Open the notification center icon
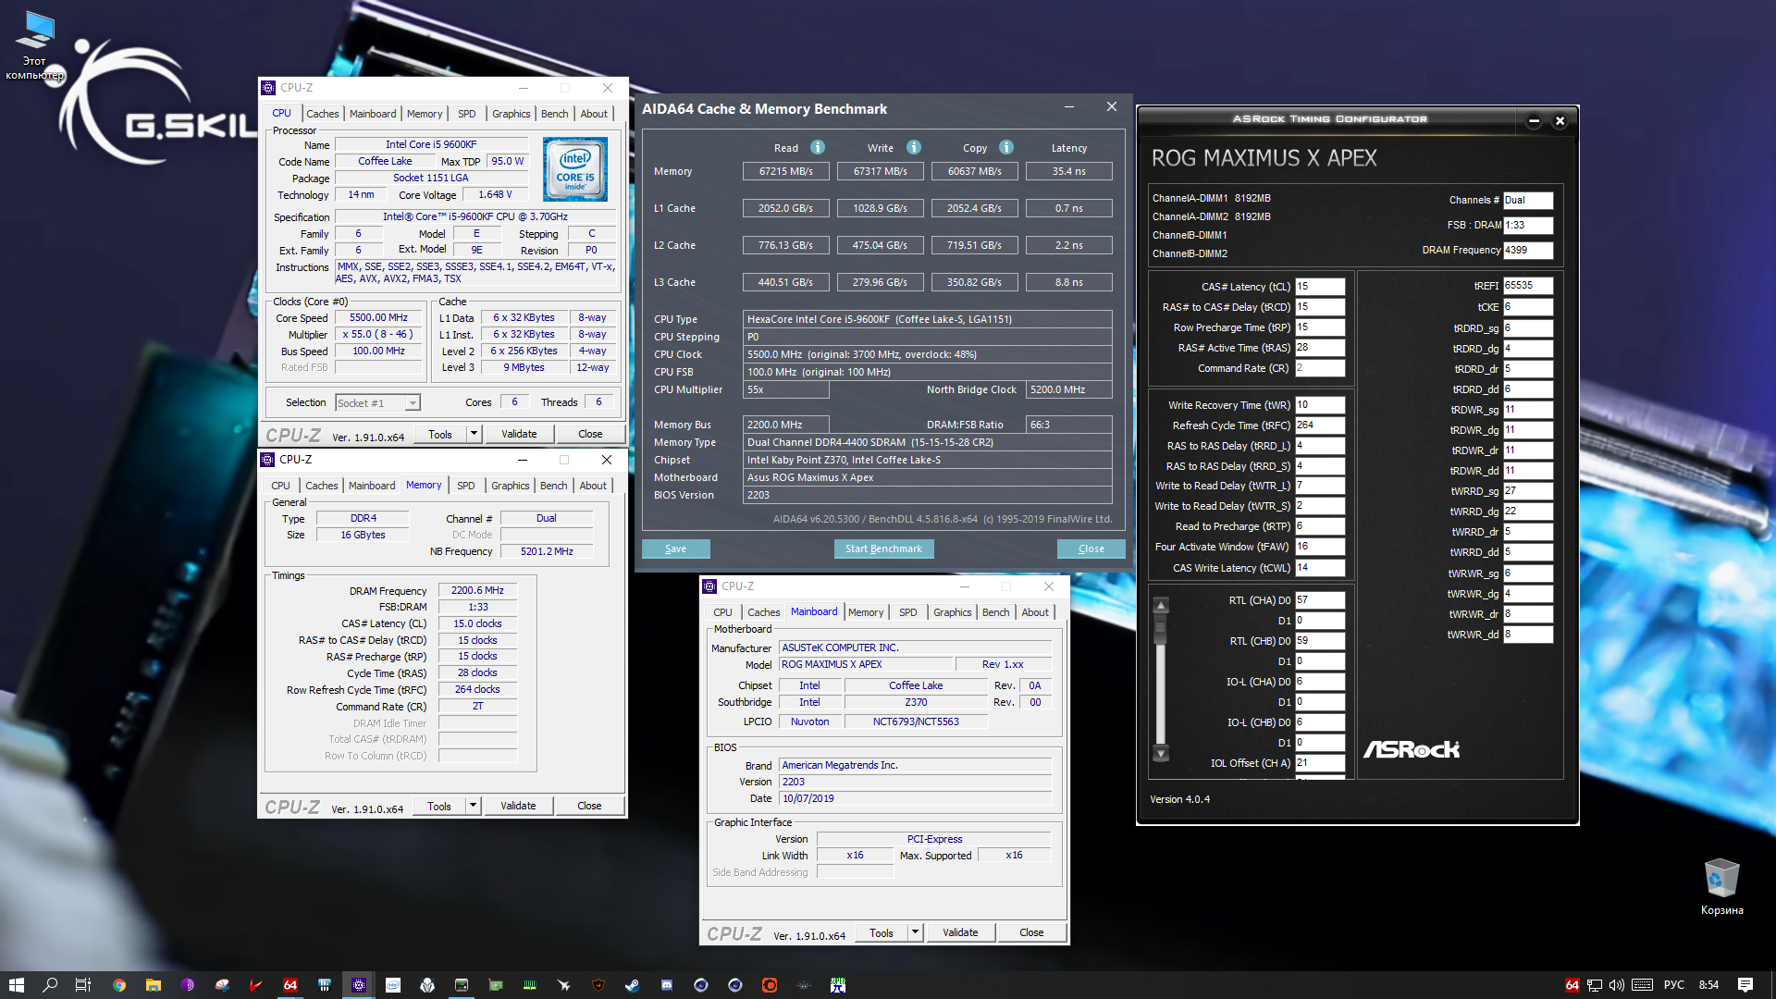This screenshot has height=999, width=1776. [x=1745, y=985]
